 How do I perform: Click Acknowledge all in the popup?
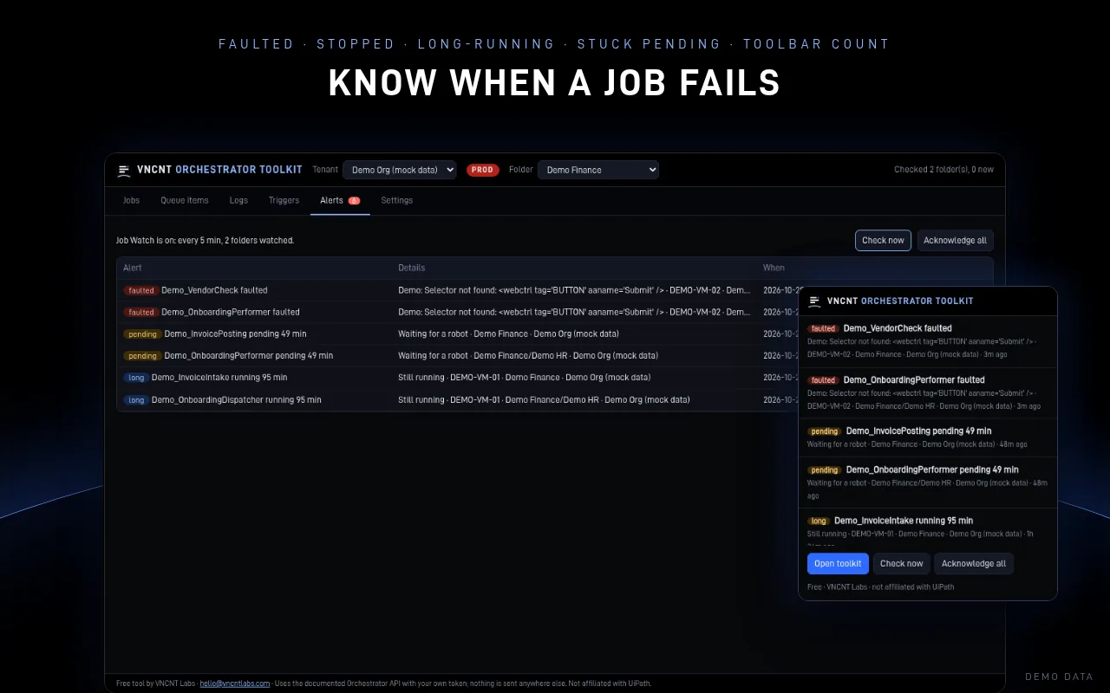[x=974, y=563]
